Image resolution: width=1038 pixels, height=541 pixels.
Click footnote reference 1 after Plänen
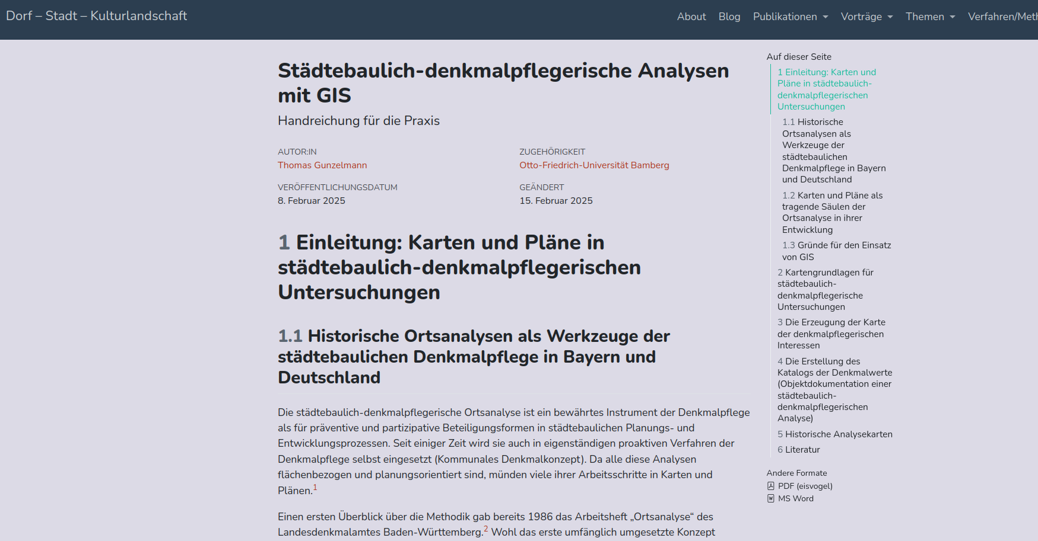coord(315,488)
